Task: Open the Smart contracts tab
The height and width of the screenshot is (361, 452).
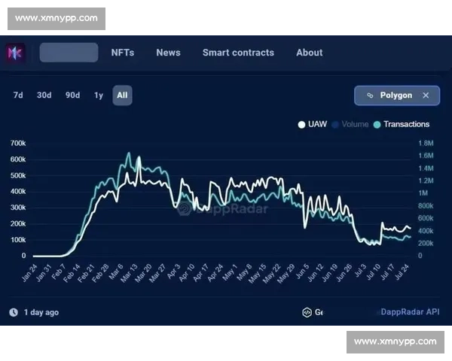Action: click(238, 53)
